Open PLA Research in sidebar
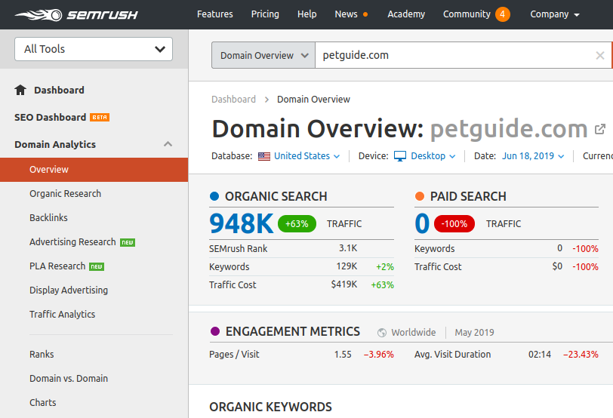 click(x=57, y=266)
